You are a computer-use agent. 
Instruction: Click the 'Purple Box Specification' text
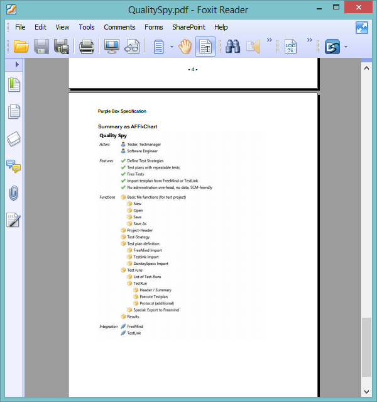(x=122, y=111)
